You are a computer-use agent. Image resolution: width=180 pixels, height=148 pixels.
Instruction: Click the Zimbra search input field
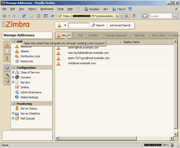click(79, 25)
